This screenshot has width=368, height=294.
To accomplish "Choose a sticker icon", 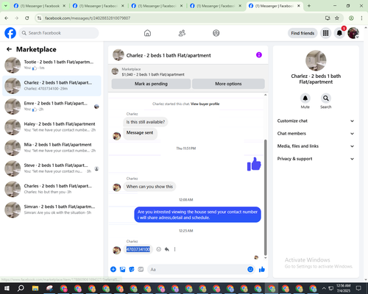I will click(x=132, y=270).
